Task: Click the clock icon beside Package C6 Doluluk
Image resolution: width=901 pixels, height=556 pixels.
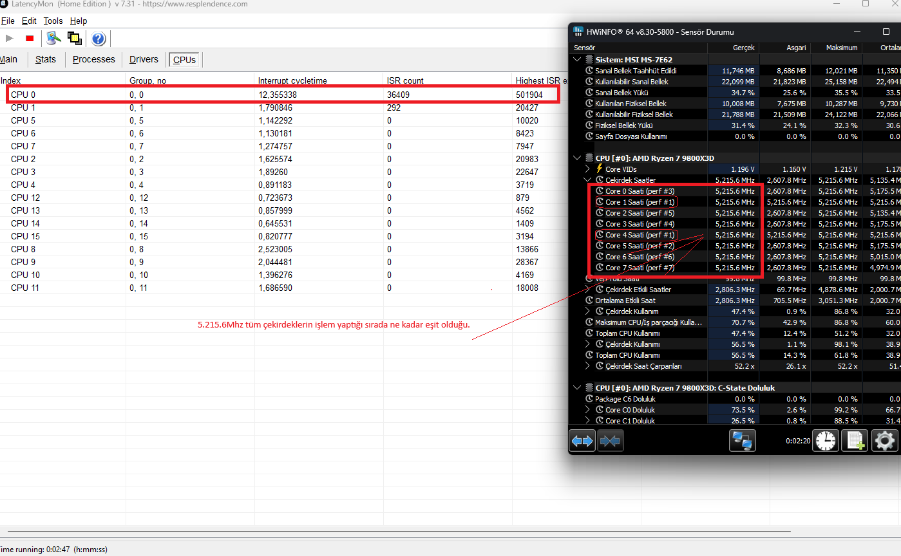Action: pyautogui.click(x=589, y=399)
